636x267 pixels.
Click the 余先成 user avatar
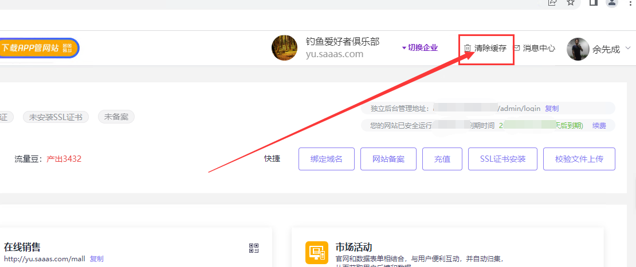pos(578,49)
